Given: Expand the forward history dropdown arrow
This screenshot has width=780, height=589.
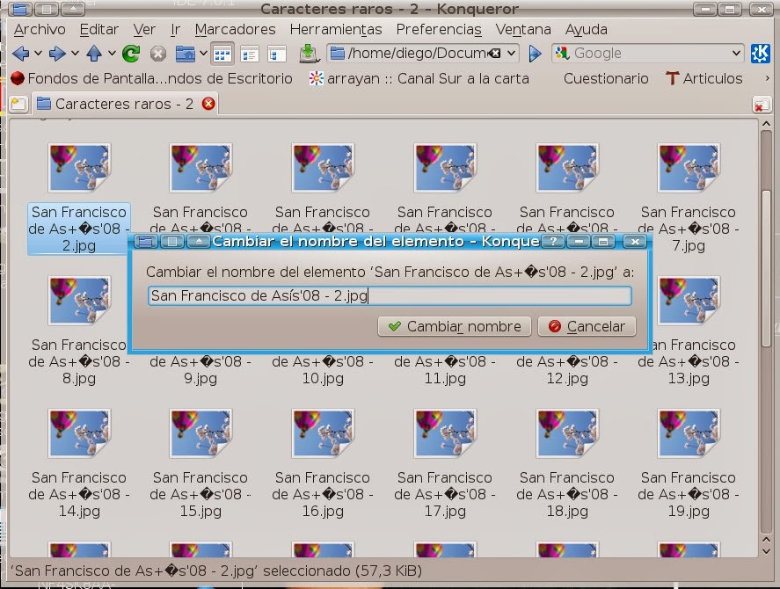Looking at the screenshot, I should tap(75, 53).
